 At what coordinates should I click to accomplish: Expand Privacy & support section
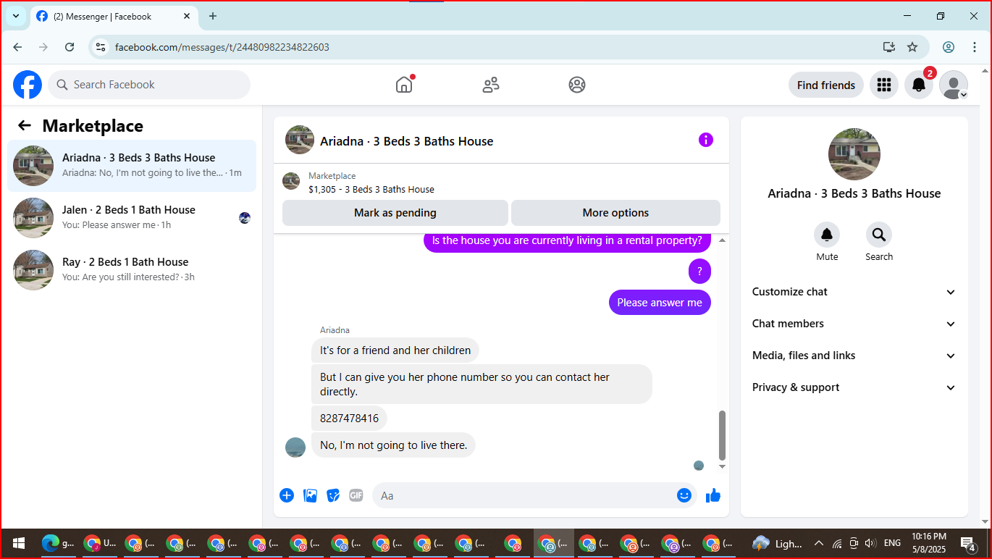click(x=854, y=387)
